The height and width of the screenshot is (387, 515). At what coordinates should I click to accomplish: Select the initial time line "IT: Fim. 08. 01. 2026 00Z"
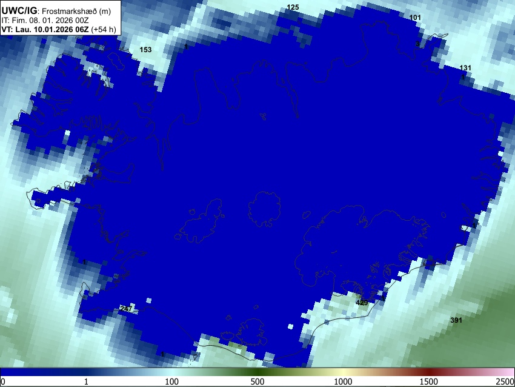coord(45,21)
